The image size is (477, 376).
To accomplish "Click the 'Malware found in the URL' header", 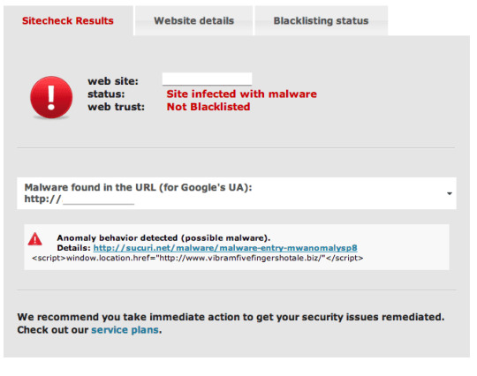I will (138, 187).
